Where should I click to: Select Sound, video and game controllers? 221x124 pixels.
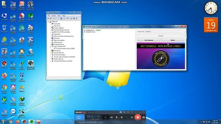[x=65, y=57]
